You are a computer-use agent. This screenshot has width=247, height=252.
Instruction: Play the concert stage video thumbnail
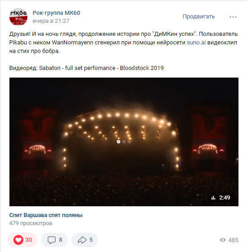pyautogui.click(x=124, y=142)
